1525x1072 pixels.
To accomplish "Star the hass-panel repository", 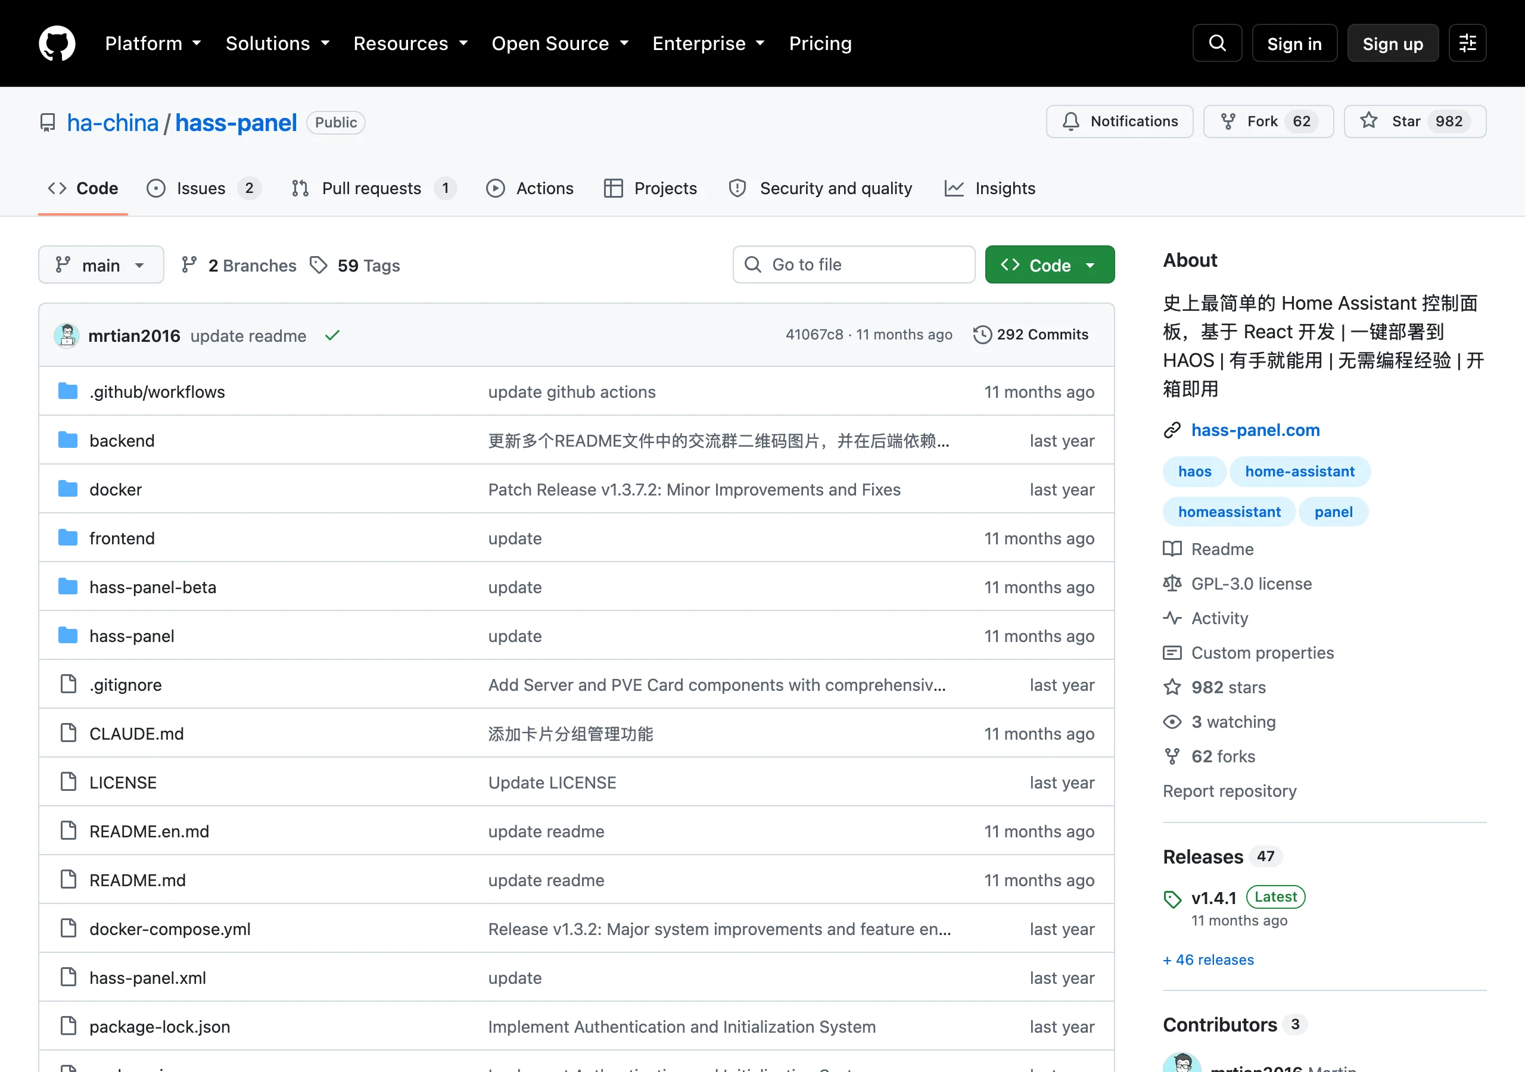I will 1415,121.
